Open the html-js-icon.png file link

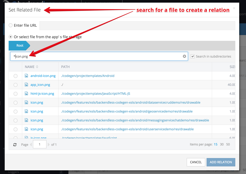(x=42, y=94)
